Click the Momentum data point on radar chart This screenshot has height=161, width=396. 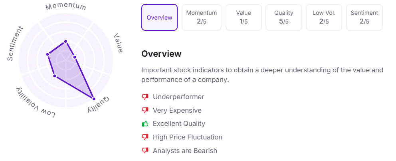[65, 41]
